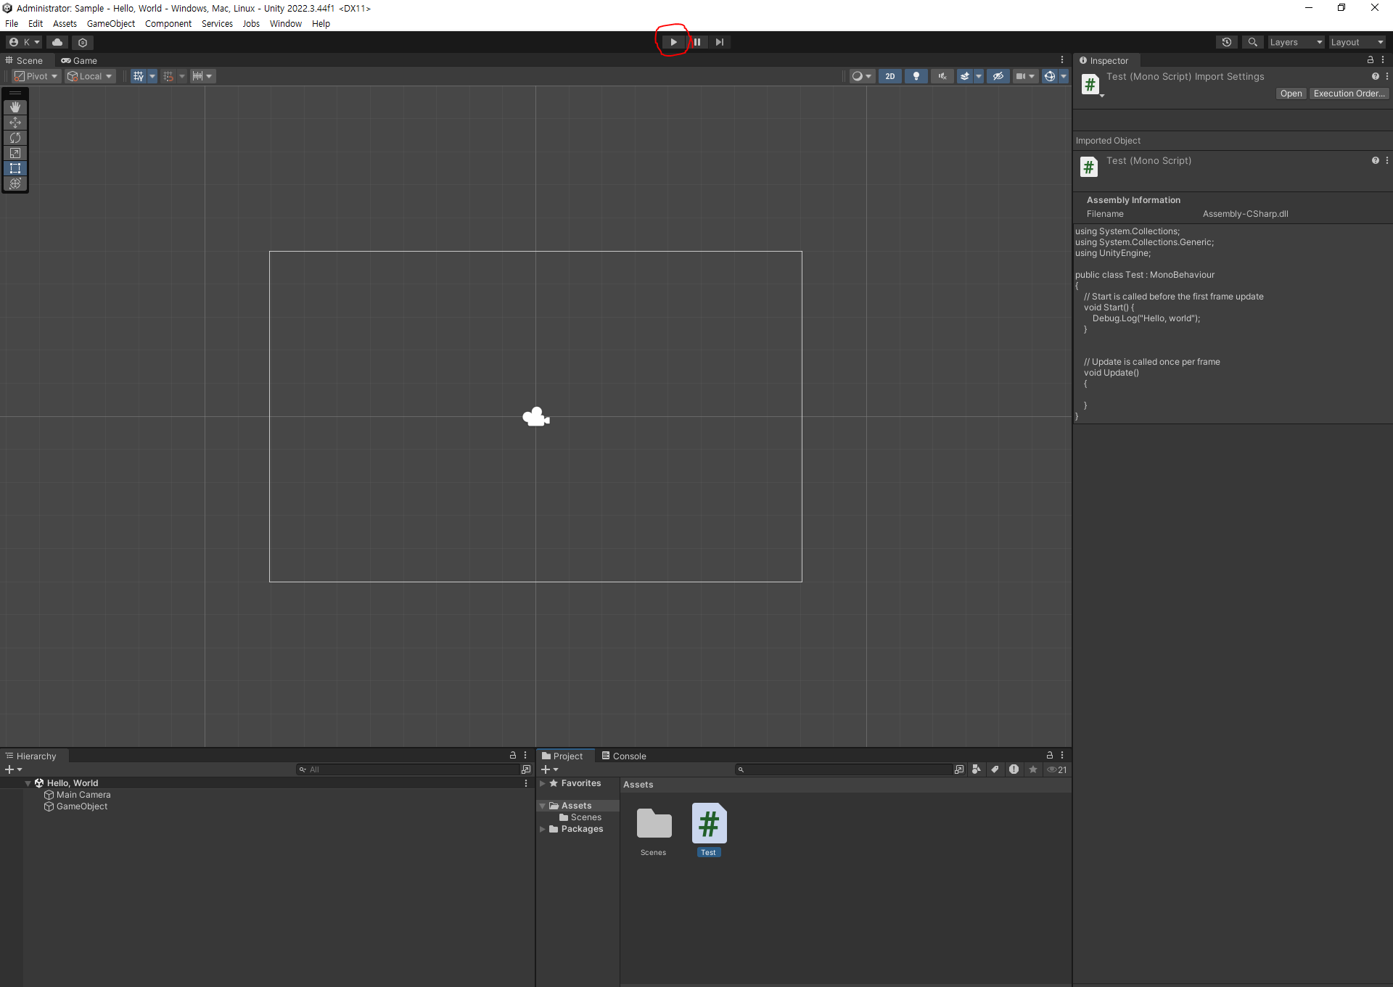
Task: Click the Open button in the Inspector
Action: (x=1290, y=94)
